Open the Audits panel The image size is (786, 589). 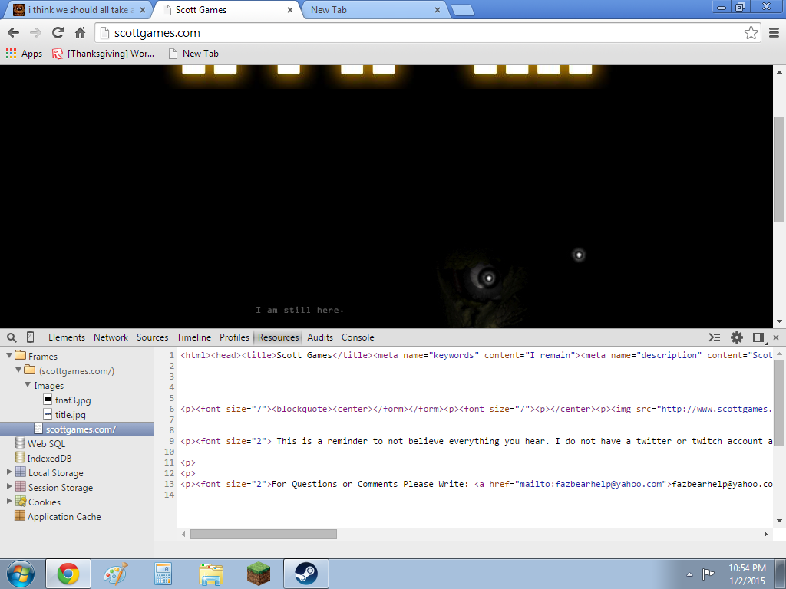coord(320,337)
